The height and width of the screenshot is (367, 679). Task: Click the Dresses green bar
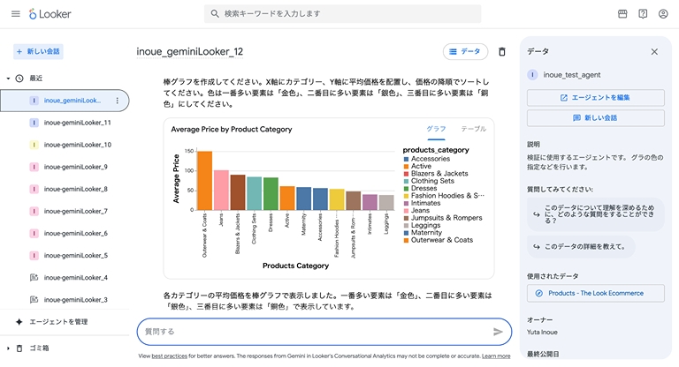pos(271,194)
